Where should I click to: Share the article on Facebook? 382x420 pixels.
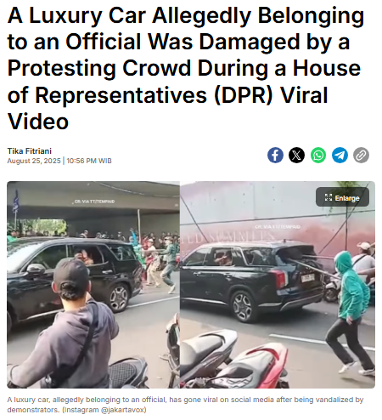[275, 155]
